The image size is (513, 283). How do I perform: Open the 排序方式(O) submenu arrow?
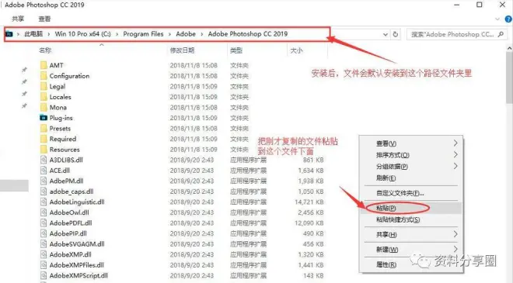[x=455, y=155]
